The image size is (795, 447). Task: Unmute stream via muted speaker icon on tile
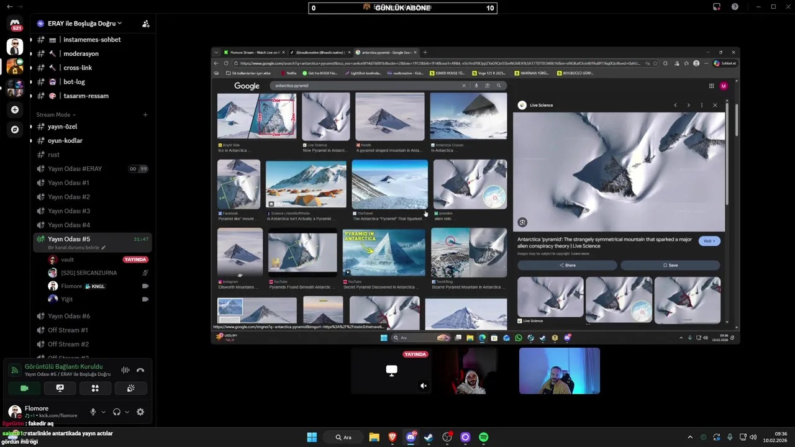tap(424, 386)
